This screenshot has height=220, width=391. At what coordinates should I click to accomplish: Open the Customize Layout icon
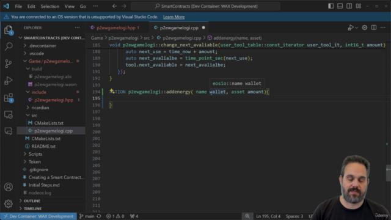pyautogui.click(x=359, y=6)
